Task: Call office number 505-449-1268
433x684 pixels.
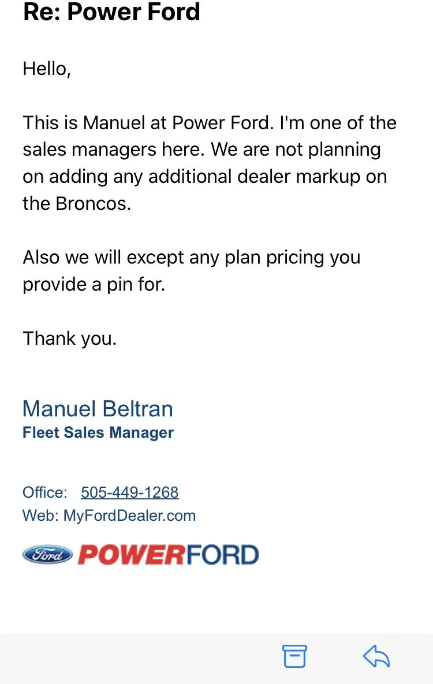Action: click(x=130, y=492)
